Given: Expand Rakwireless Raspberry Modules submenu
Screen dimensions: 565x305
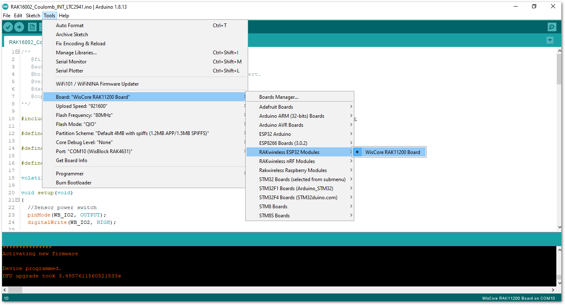Looking at the screenshot, I should (300, 170).
